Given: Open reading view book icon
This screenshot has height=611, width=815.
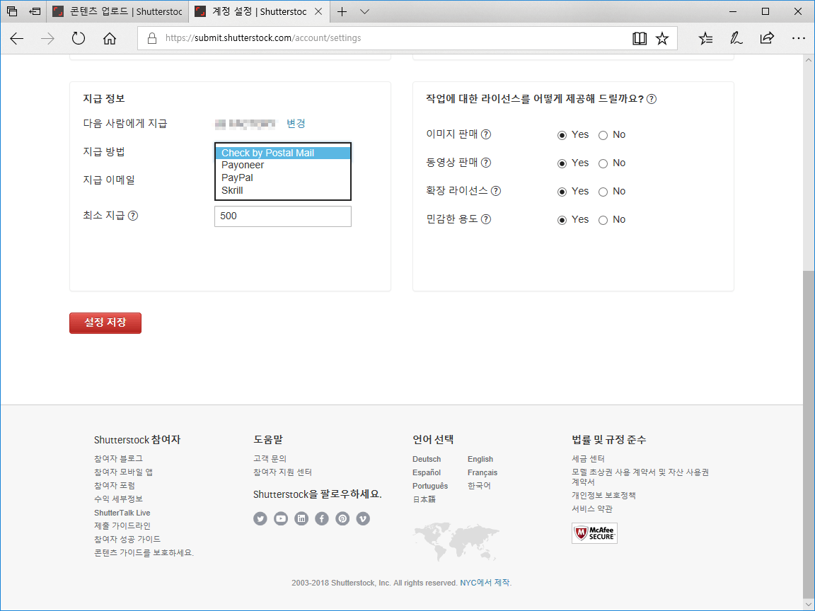Looking at the screenshot, I should point(640,38).
